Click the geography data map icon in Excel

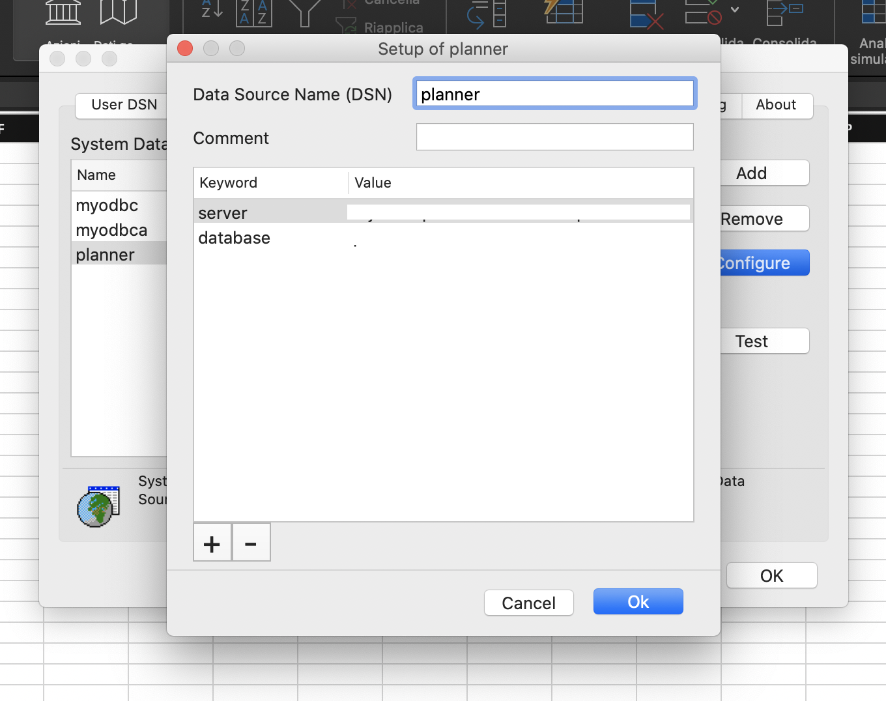pos(118,11)
